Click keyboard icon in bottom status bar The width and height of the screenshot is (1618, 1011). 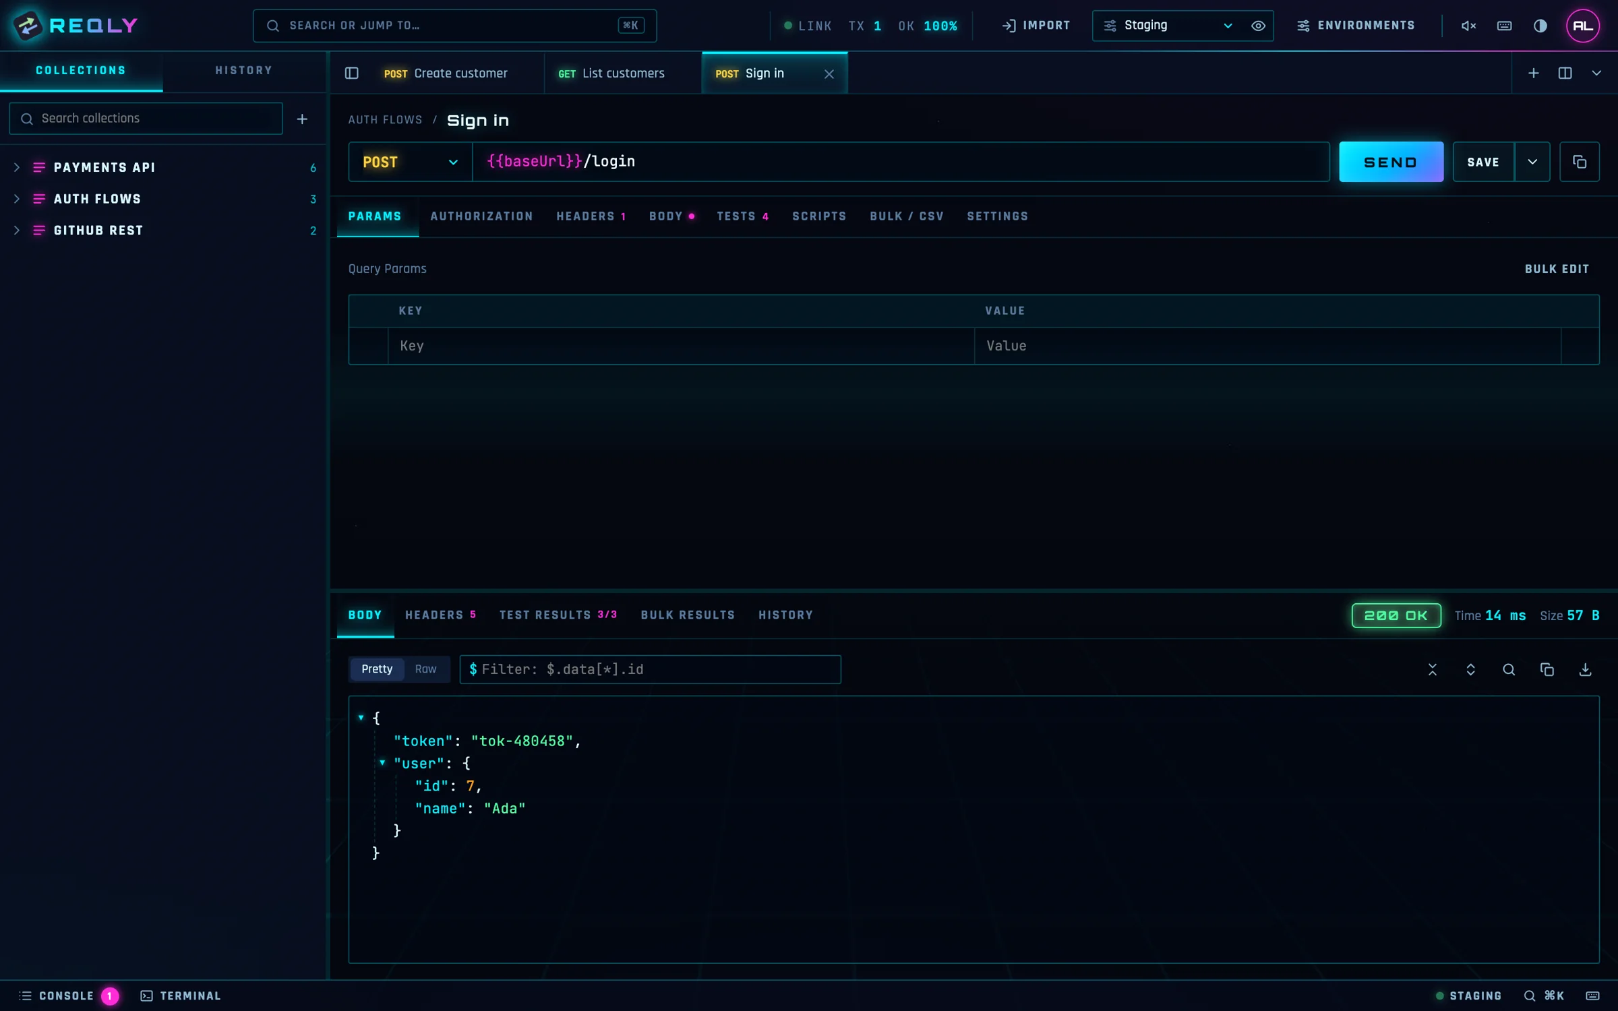1592,995
